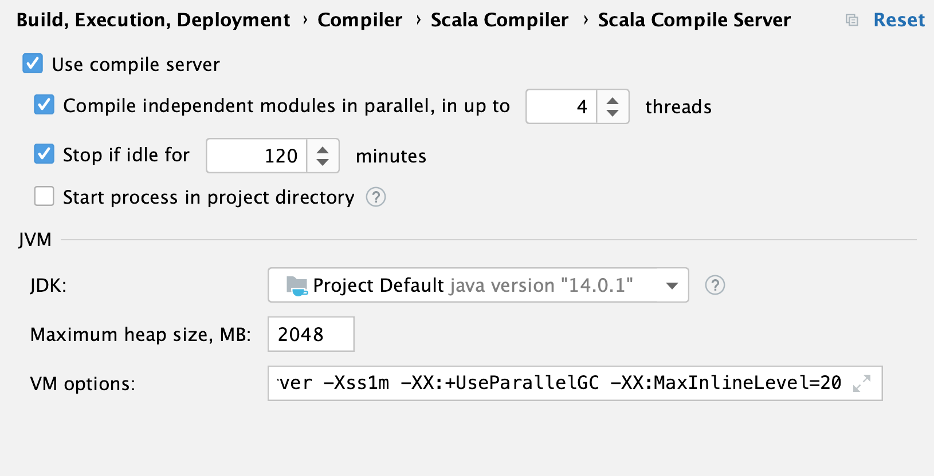The height and width of the screenshot is (476, 934).
Task: Open help for the JDK selection
Action: click(715, 285)
